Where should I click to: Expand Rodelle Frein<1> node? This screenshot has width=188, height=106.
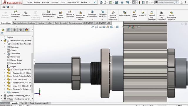5,76
